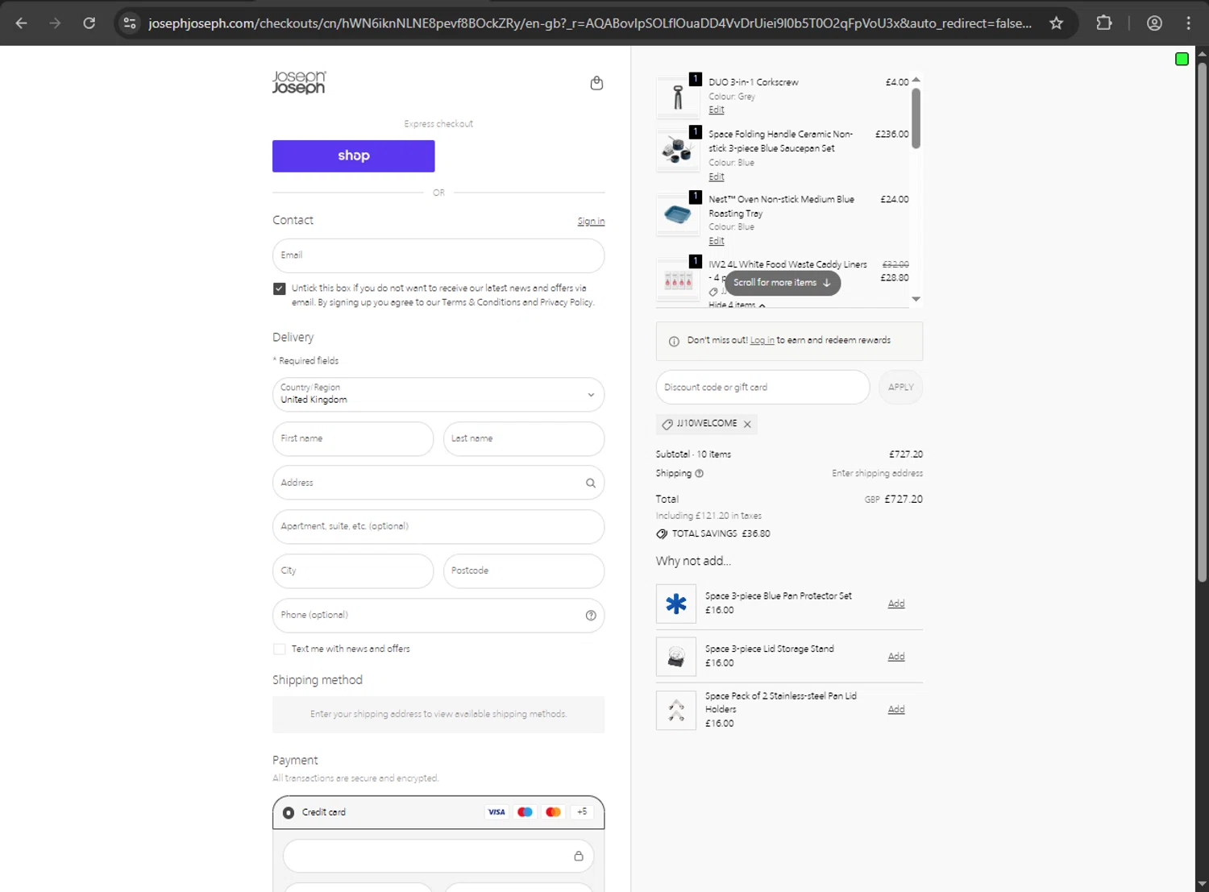Viewport: 1209px width, 892px height.
Task: Click the Pan Protector Set thumbnail
Action: [676, 604]
